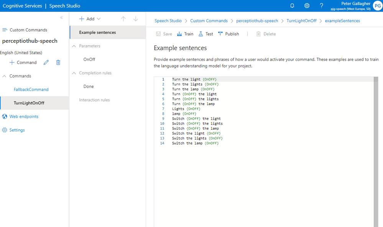Go to Speech Studio breadcrumb
The width and height of the screenshot is (383, 227).
click(168, 21)
